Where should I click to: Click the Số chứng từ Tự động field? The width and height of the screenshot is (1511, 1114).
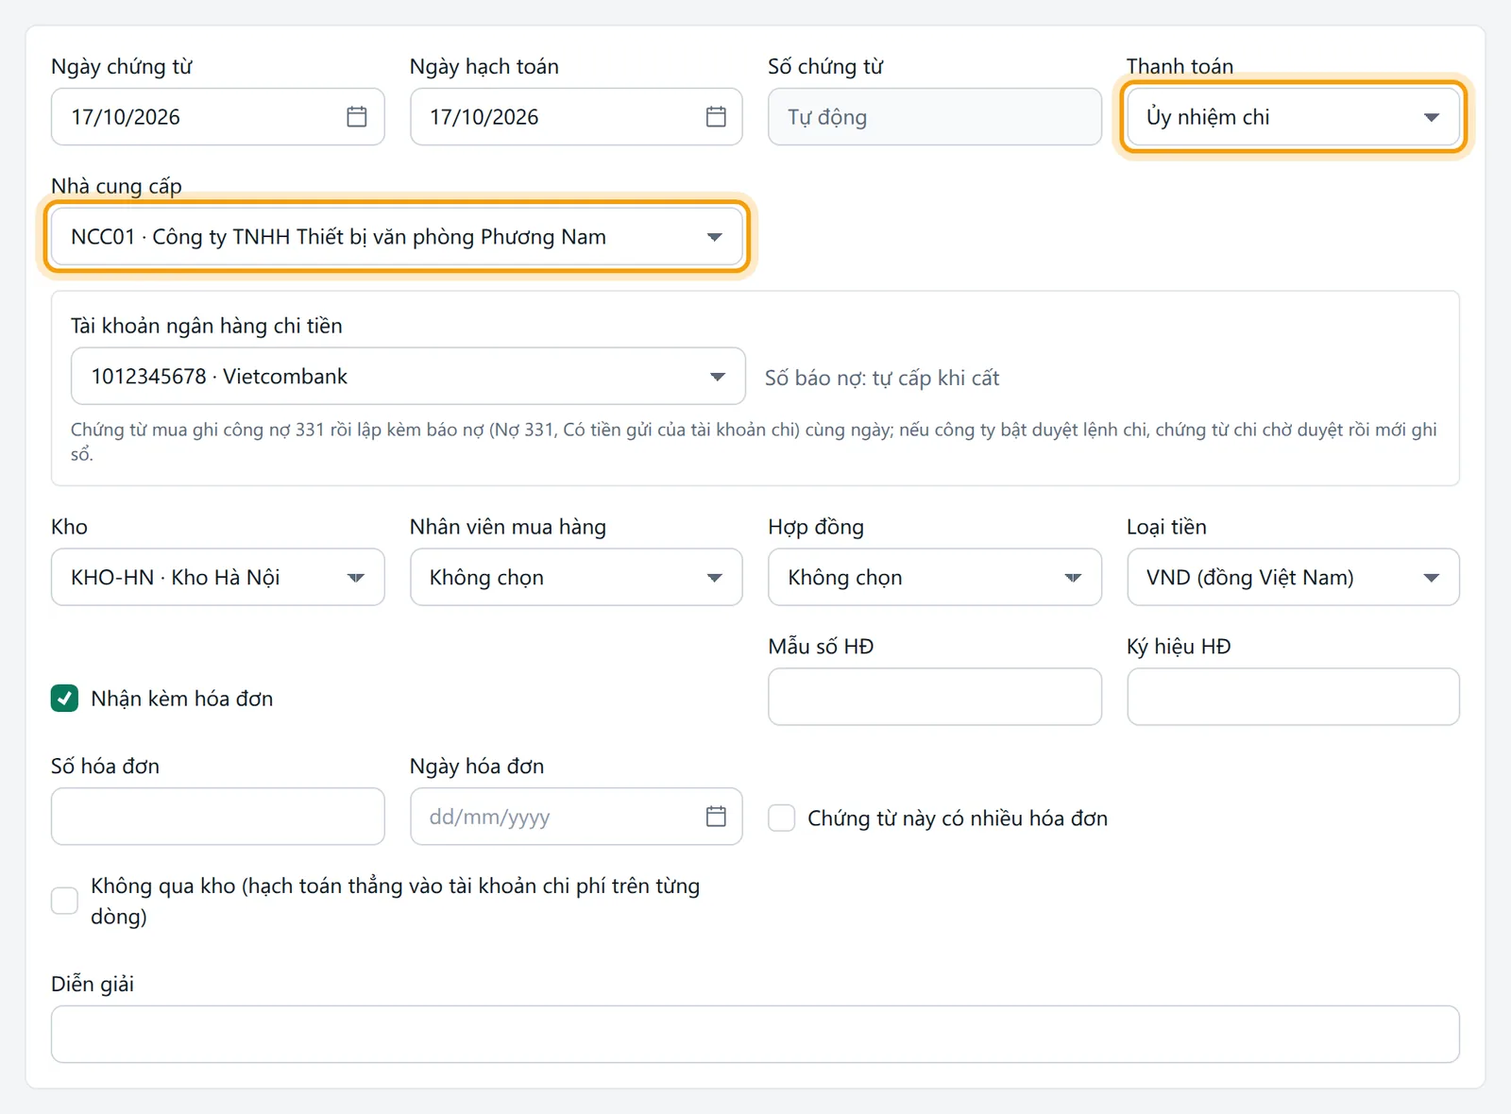(x=935, y=117)
